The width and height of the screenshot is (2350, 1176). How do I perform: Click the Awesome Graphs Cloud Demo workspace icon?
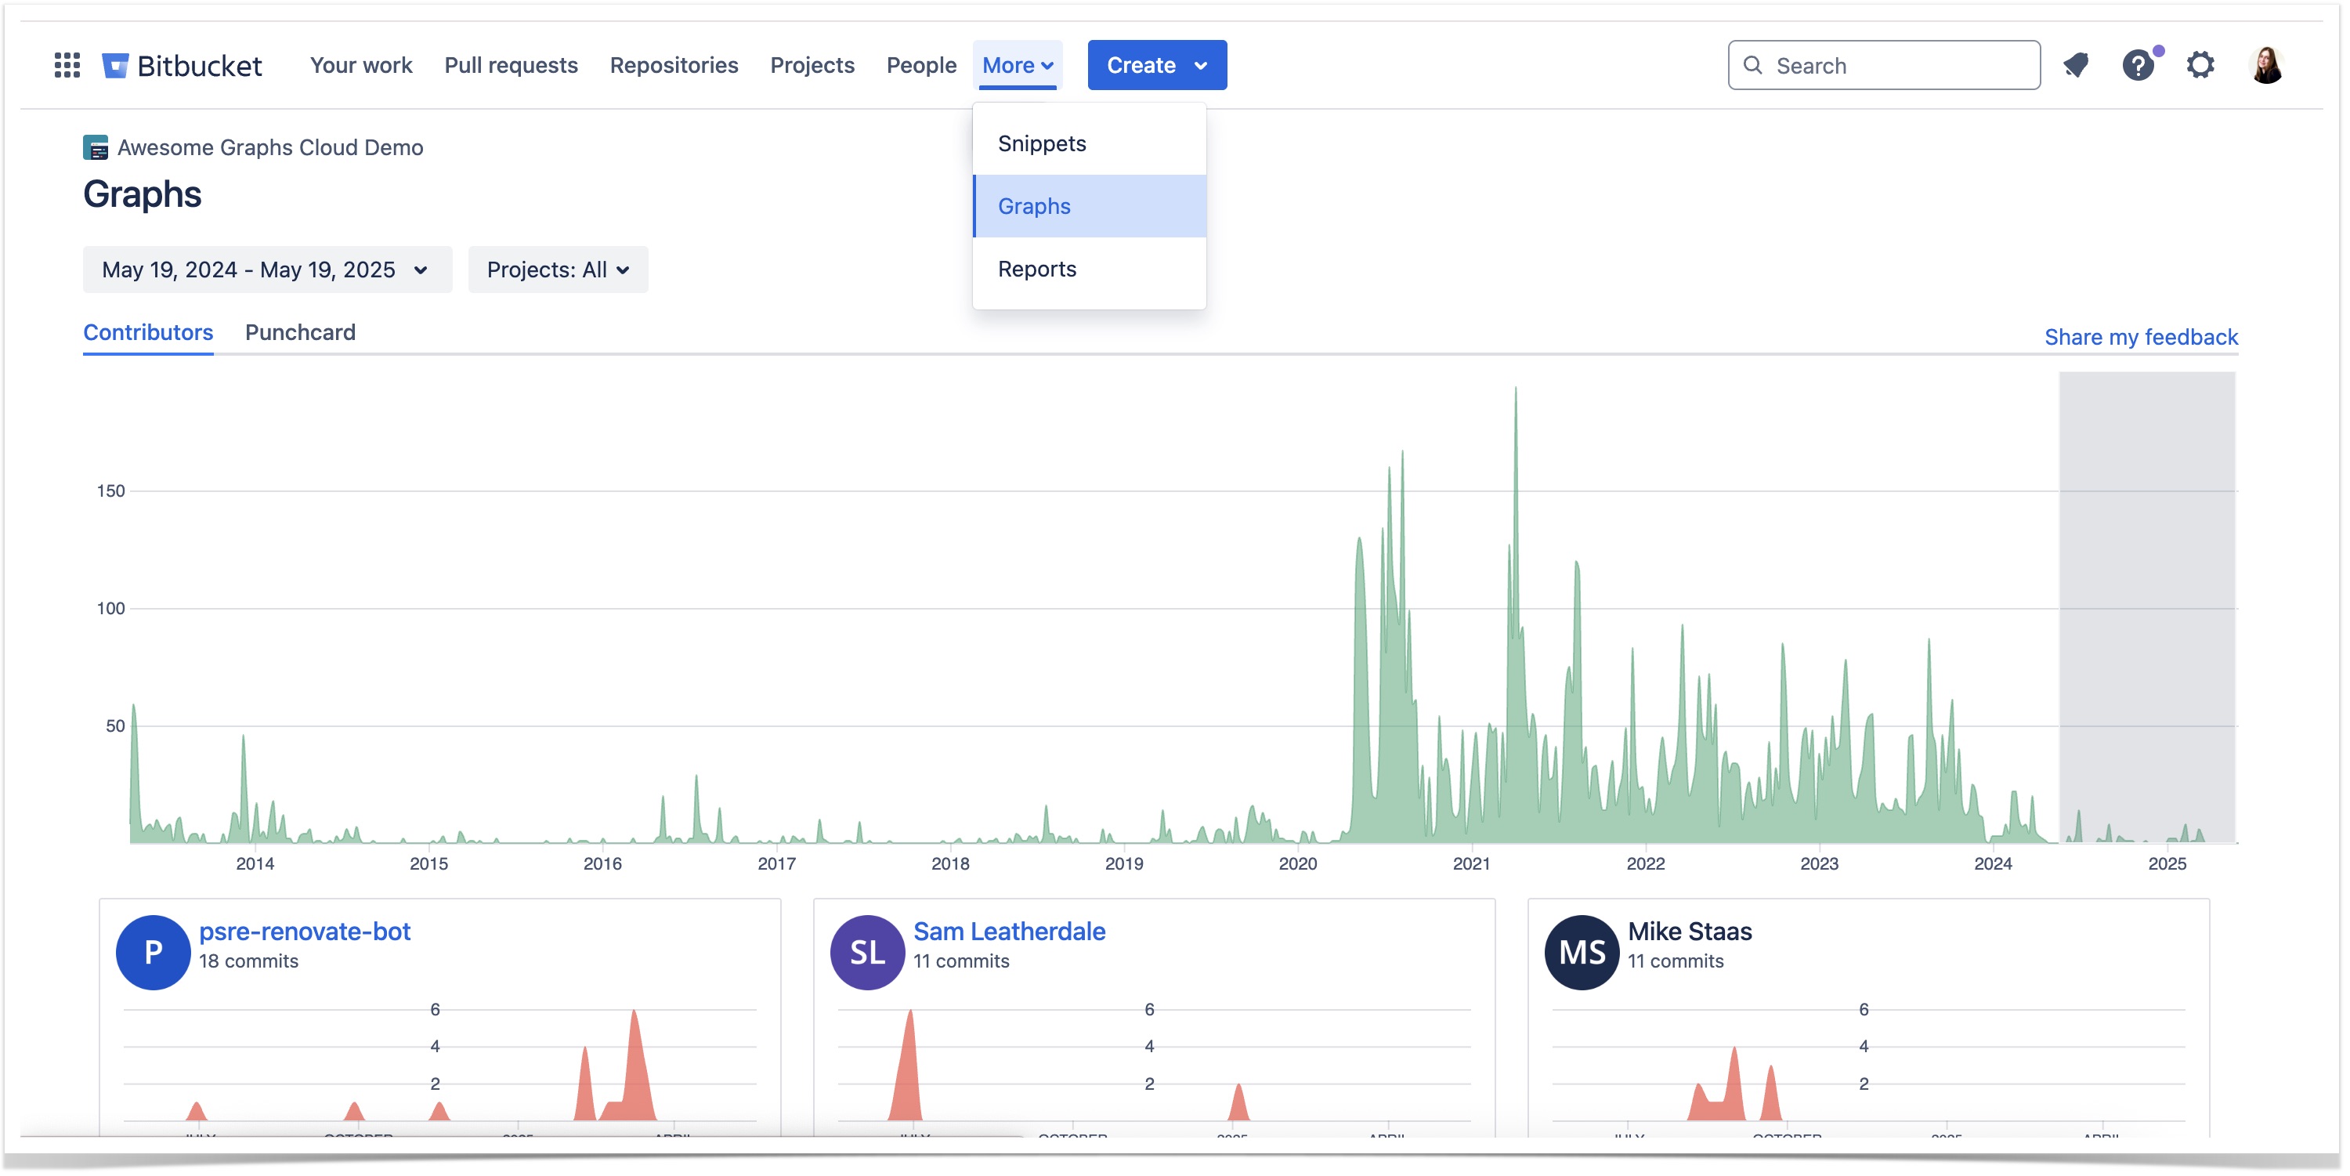coord(96,147)
